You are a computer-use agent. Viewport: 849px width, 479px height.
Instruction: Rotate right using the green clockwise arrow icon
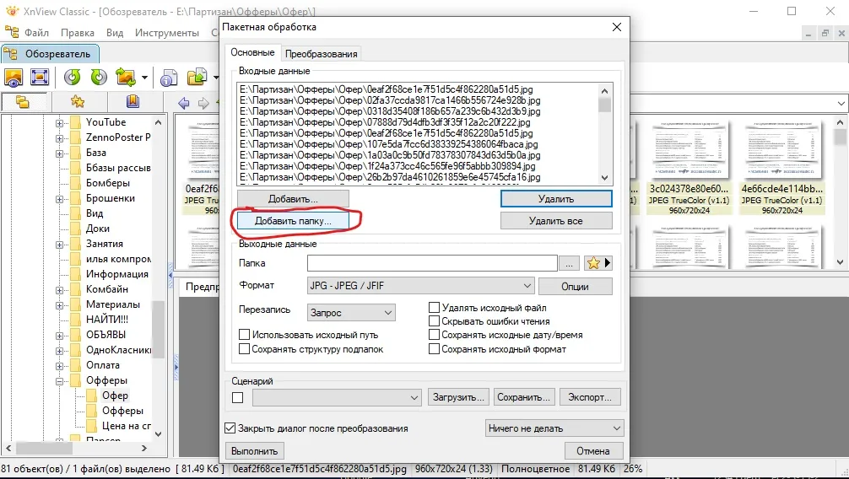click(99, 78)
